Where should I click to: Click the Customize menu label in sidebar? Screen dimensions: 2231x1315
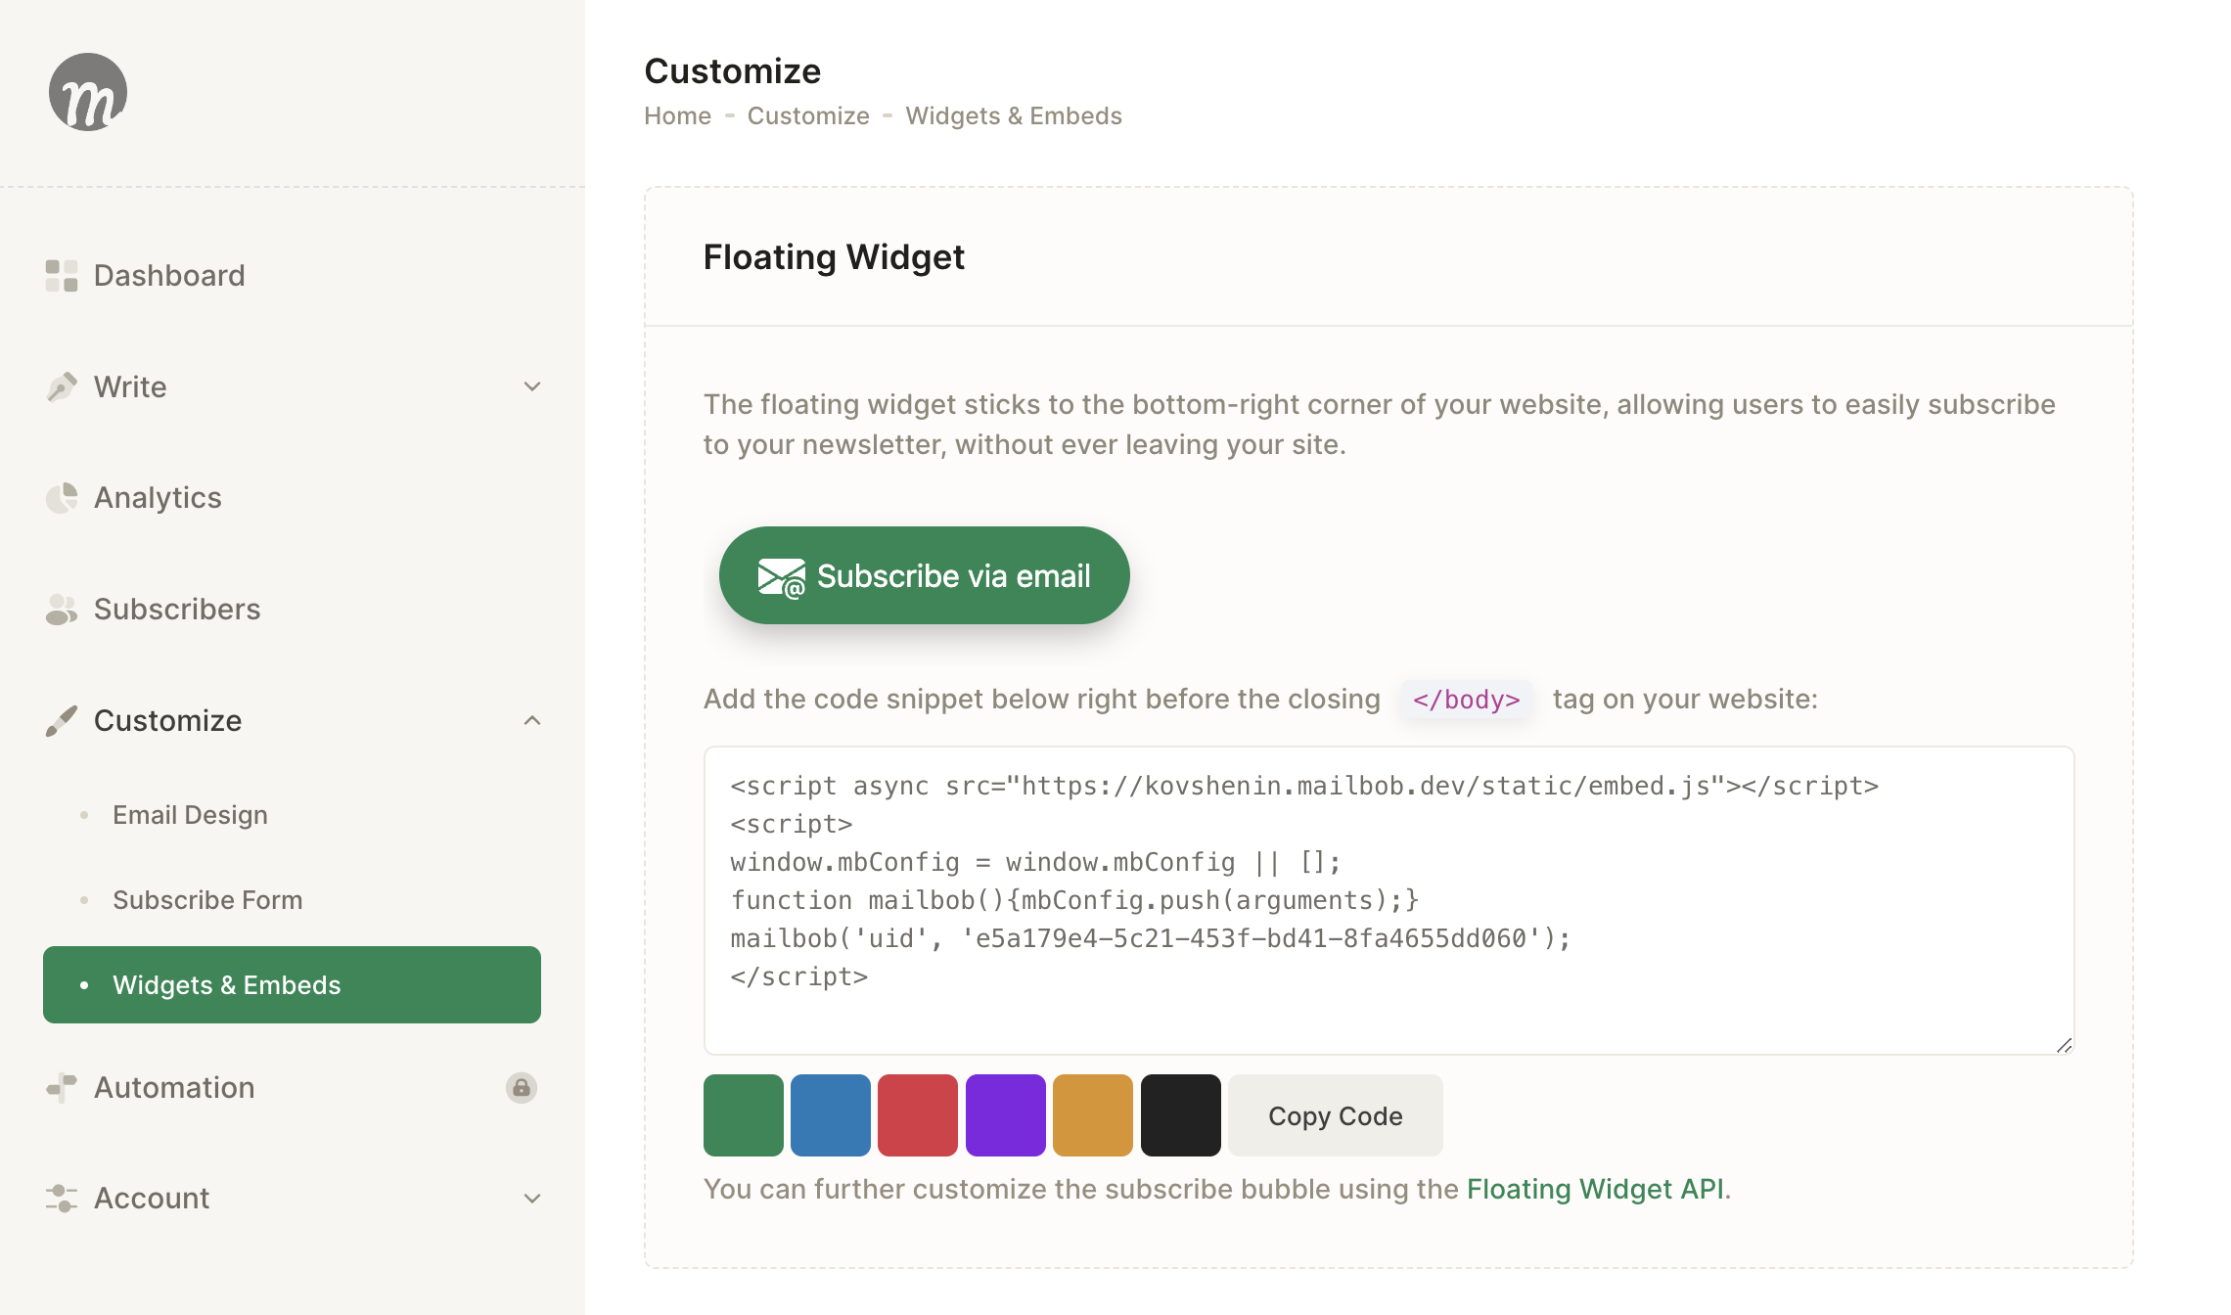(x=167, y=721)
